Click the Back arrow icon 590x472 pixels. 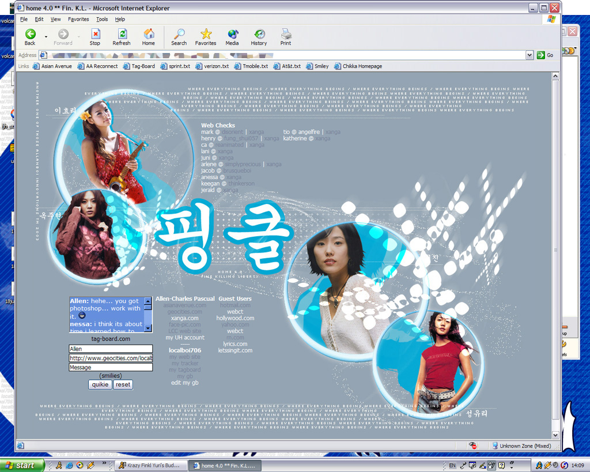click(x=31, y=34)
